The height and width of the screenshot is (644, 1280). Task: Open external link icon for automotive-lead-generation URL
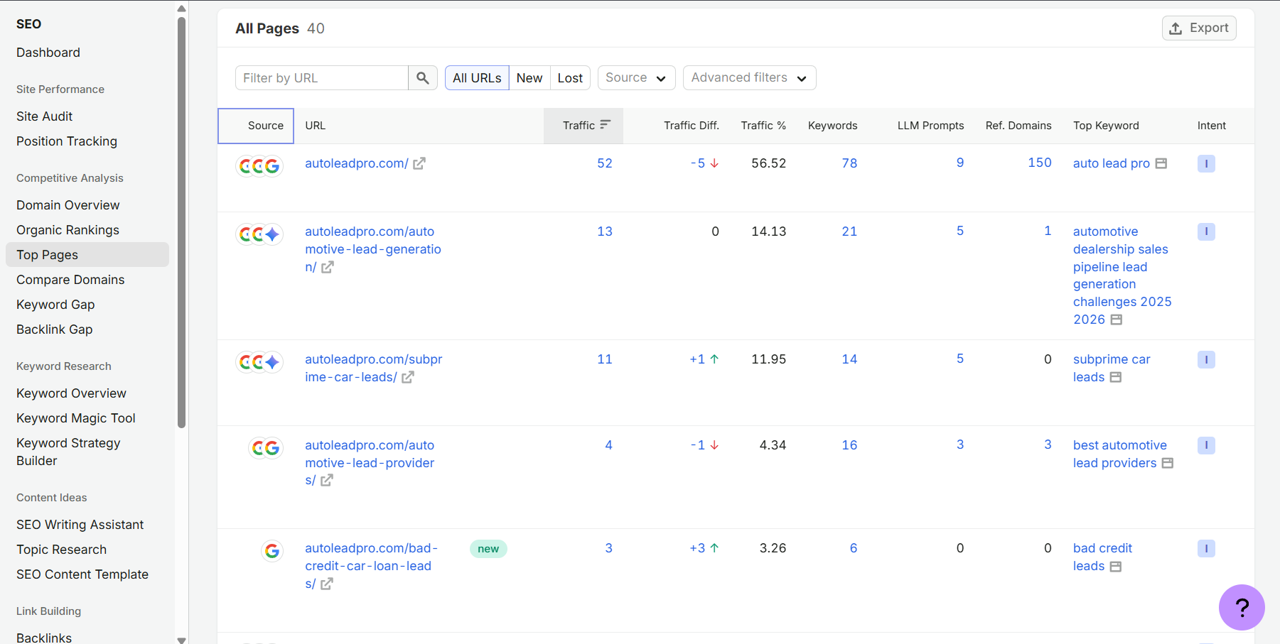pos(328,267)
